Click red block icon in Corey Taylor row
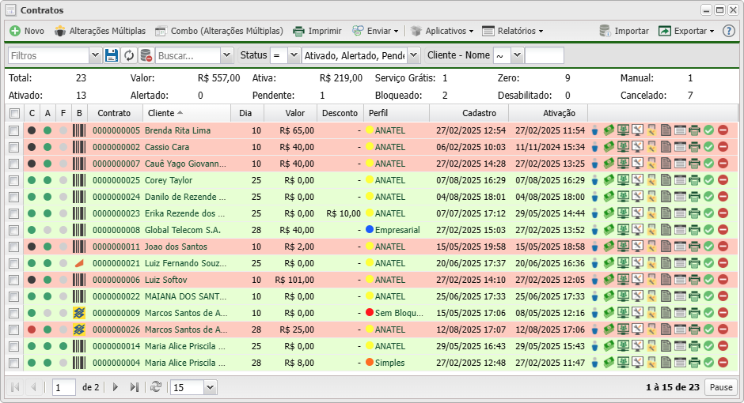Viewport: 744px width, 403px height. tap(723, 180)
